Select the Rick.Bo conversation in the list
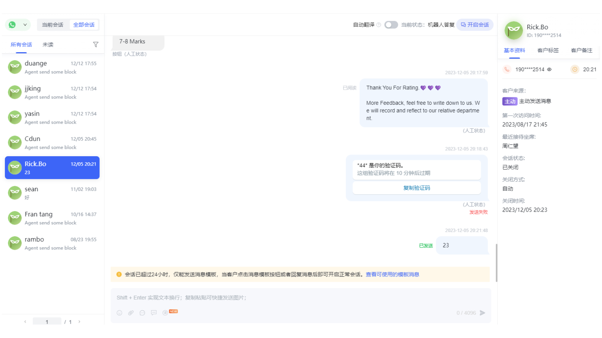 [52, 167]
